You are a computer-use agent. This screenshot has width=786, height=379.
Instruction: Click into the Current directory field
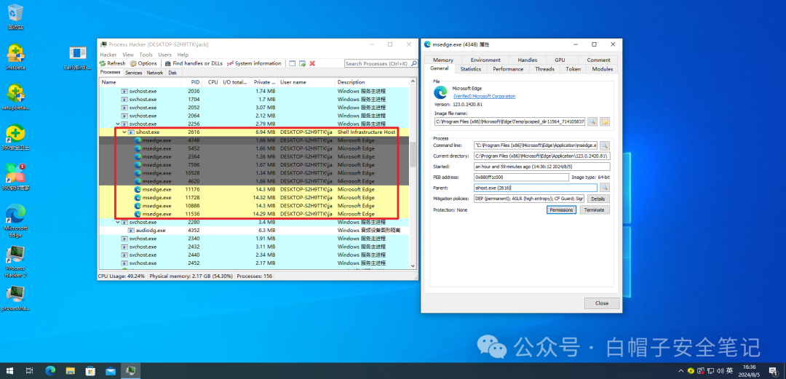pyautogui.click(x=541, y=156)
